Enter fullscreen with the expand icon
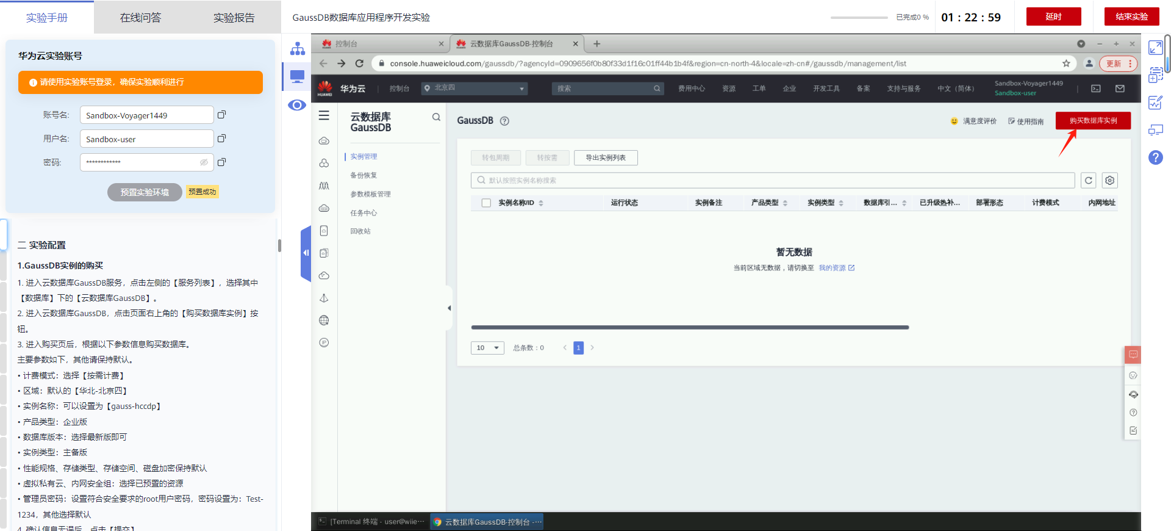The image size is (1171, 531). 1155,48
